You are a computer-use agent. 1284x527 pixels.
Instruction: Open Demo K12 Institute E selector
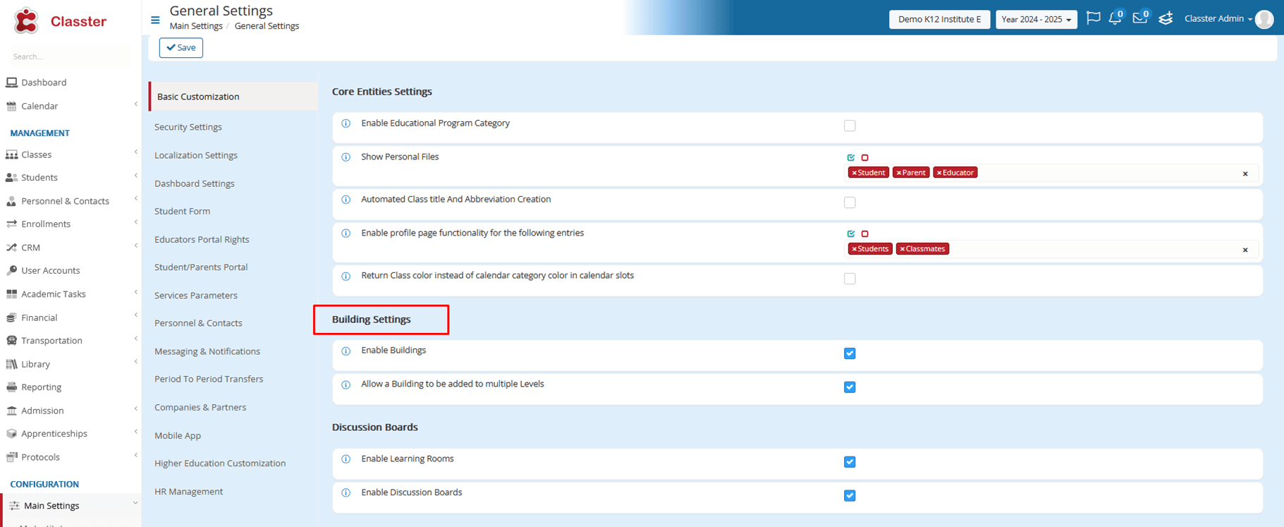(939, 19)
